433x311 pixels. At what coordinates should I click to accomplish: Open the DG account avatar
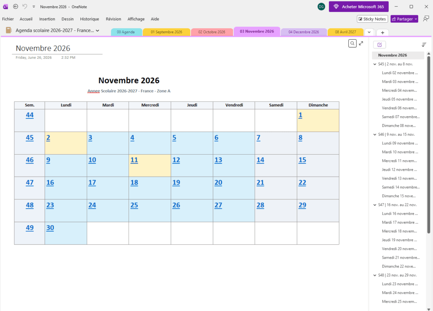pyautogui.click(x=321, y=7)
